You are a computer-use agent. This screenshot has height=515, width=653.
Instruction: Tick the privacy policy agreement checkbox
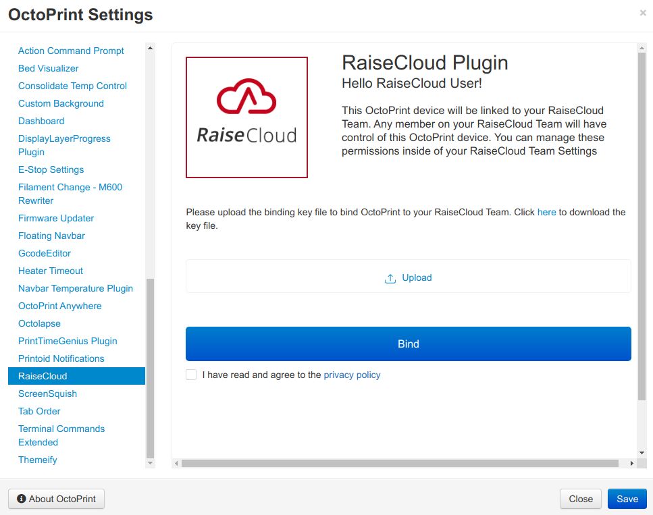191,375
